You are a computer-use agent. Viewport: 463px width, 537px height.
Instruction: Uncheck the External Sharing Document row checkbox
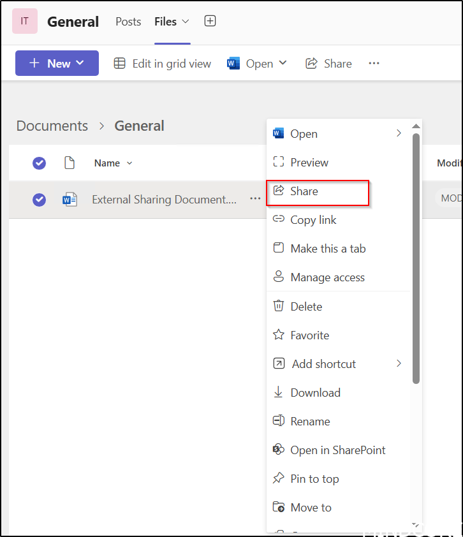tap(40, 200)
